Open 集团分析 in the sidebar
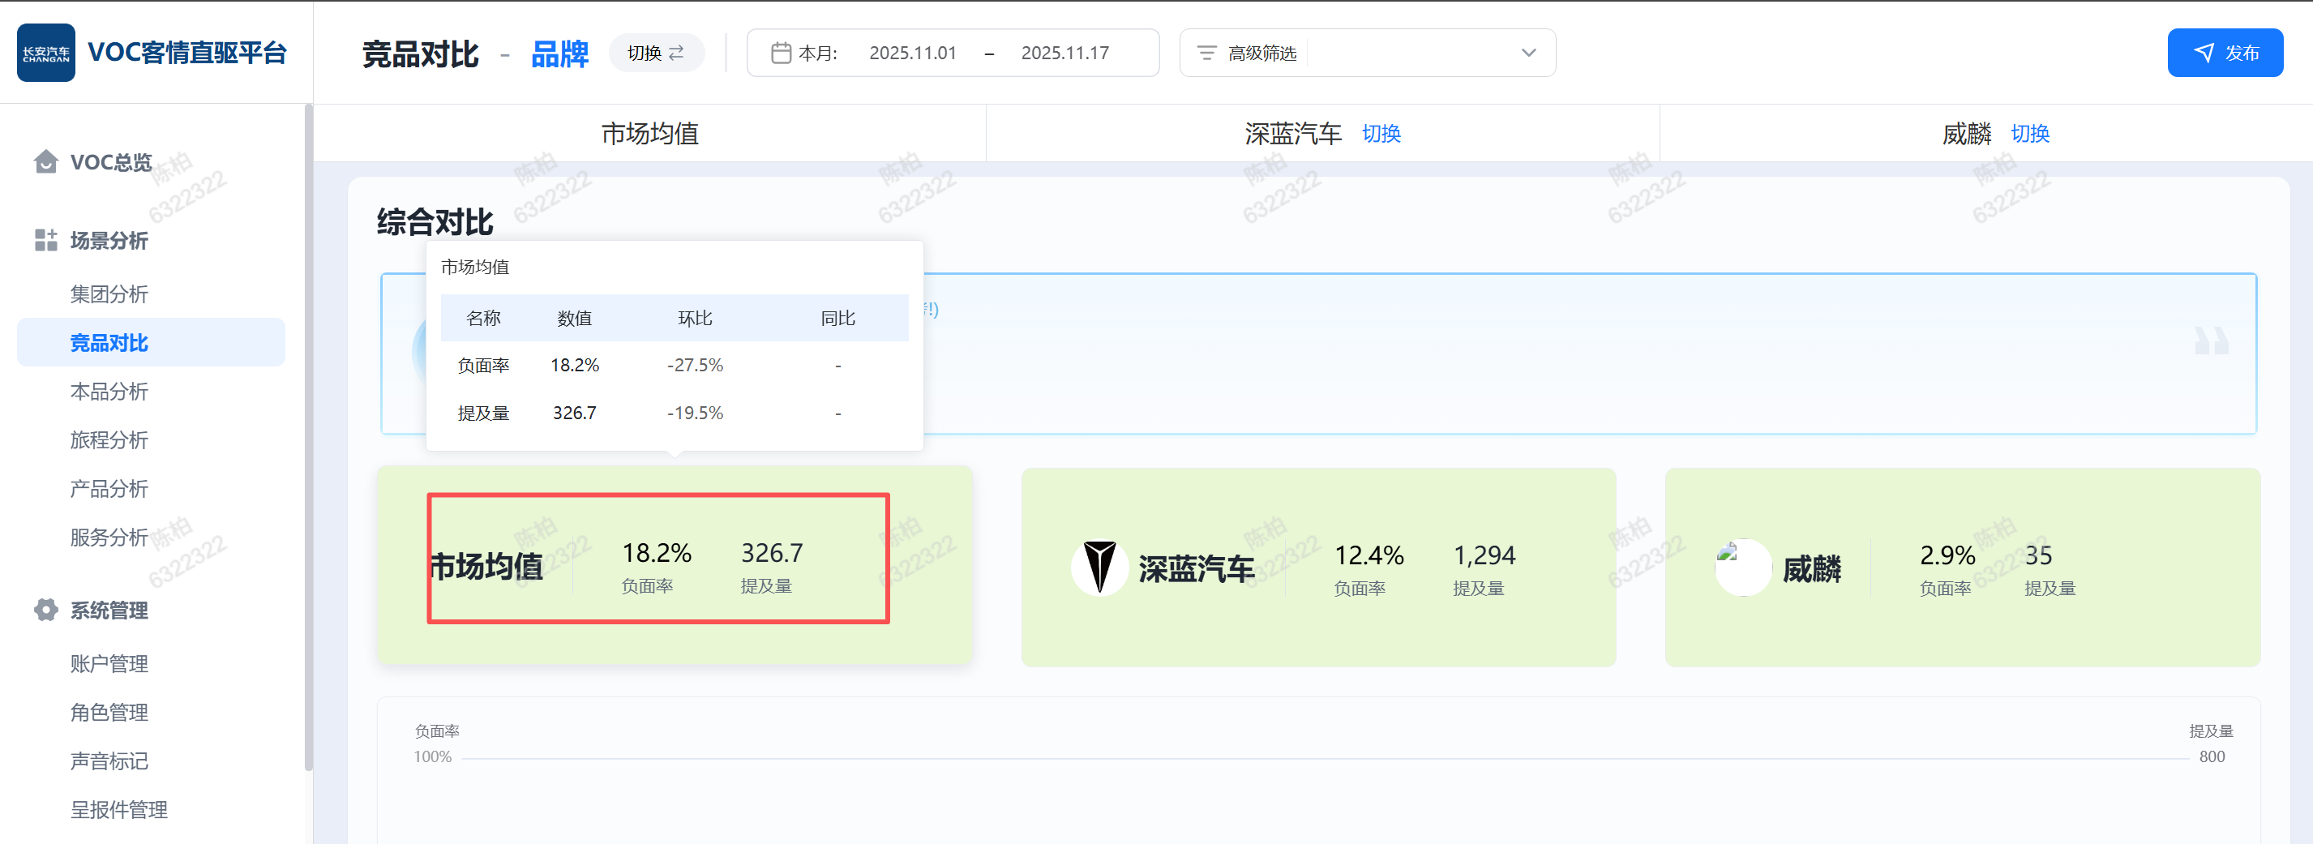2313x844 pixels. [x=109, y=293]
